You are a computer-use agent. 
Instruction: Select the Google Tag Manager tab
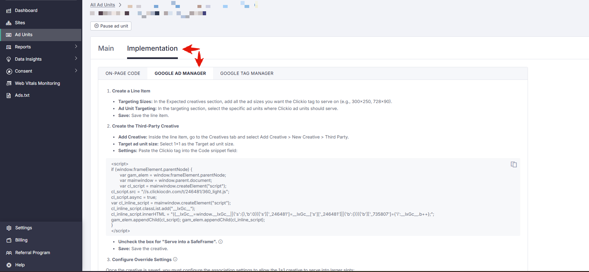247,74
